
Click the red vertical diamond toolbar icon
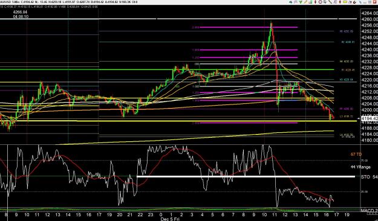[315, 2]
